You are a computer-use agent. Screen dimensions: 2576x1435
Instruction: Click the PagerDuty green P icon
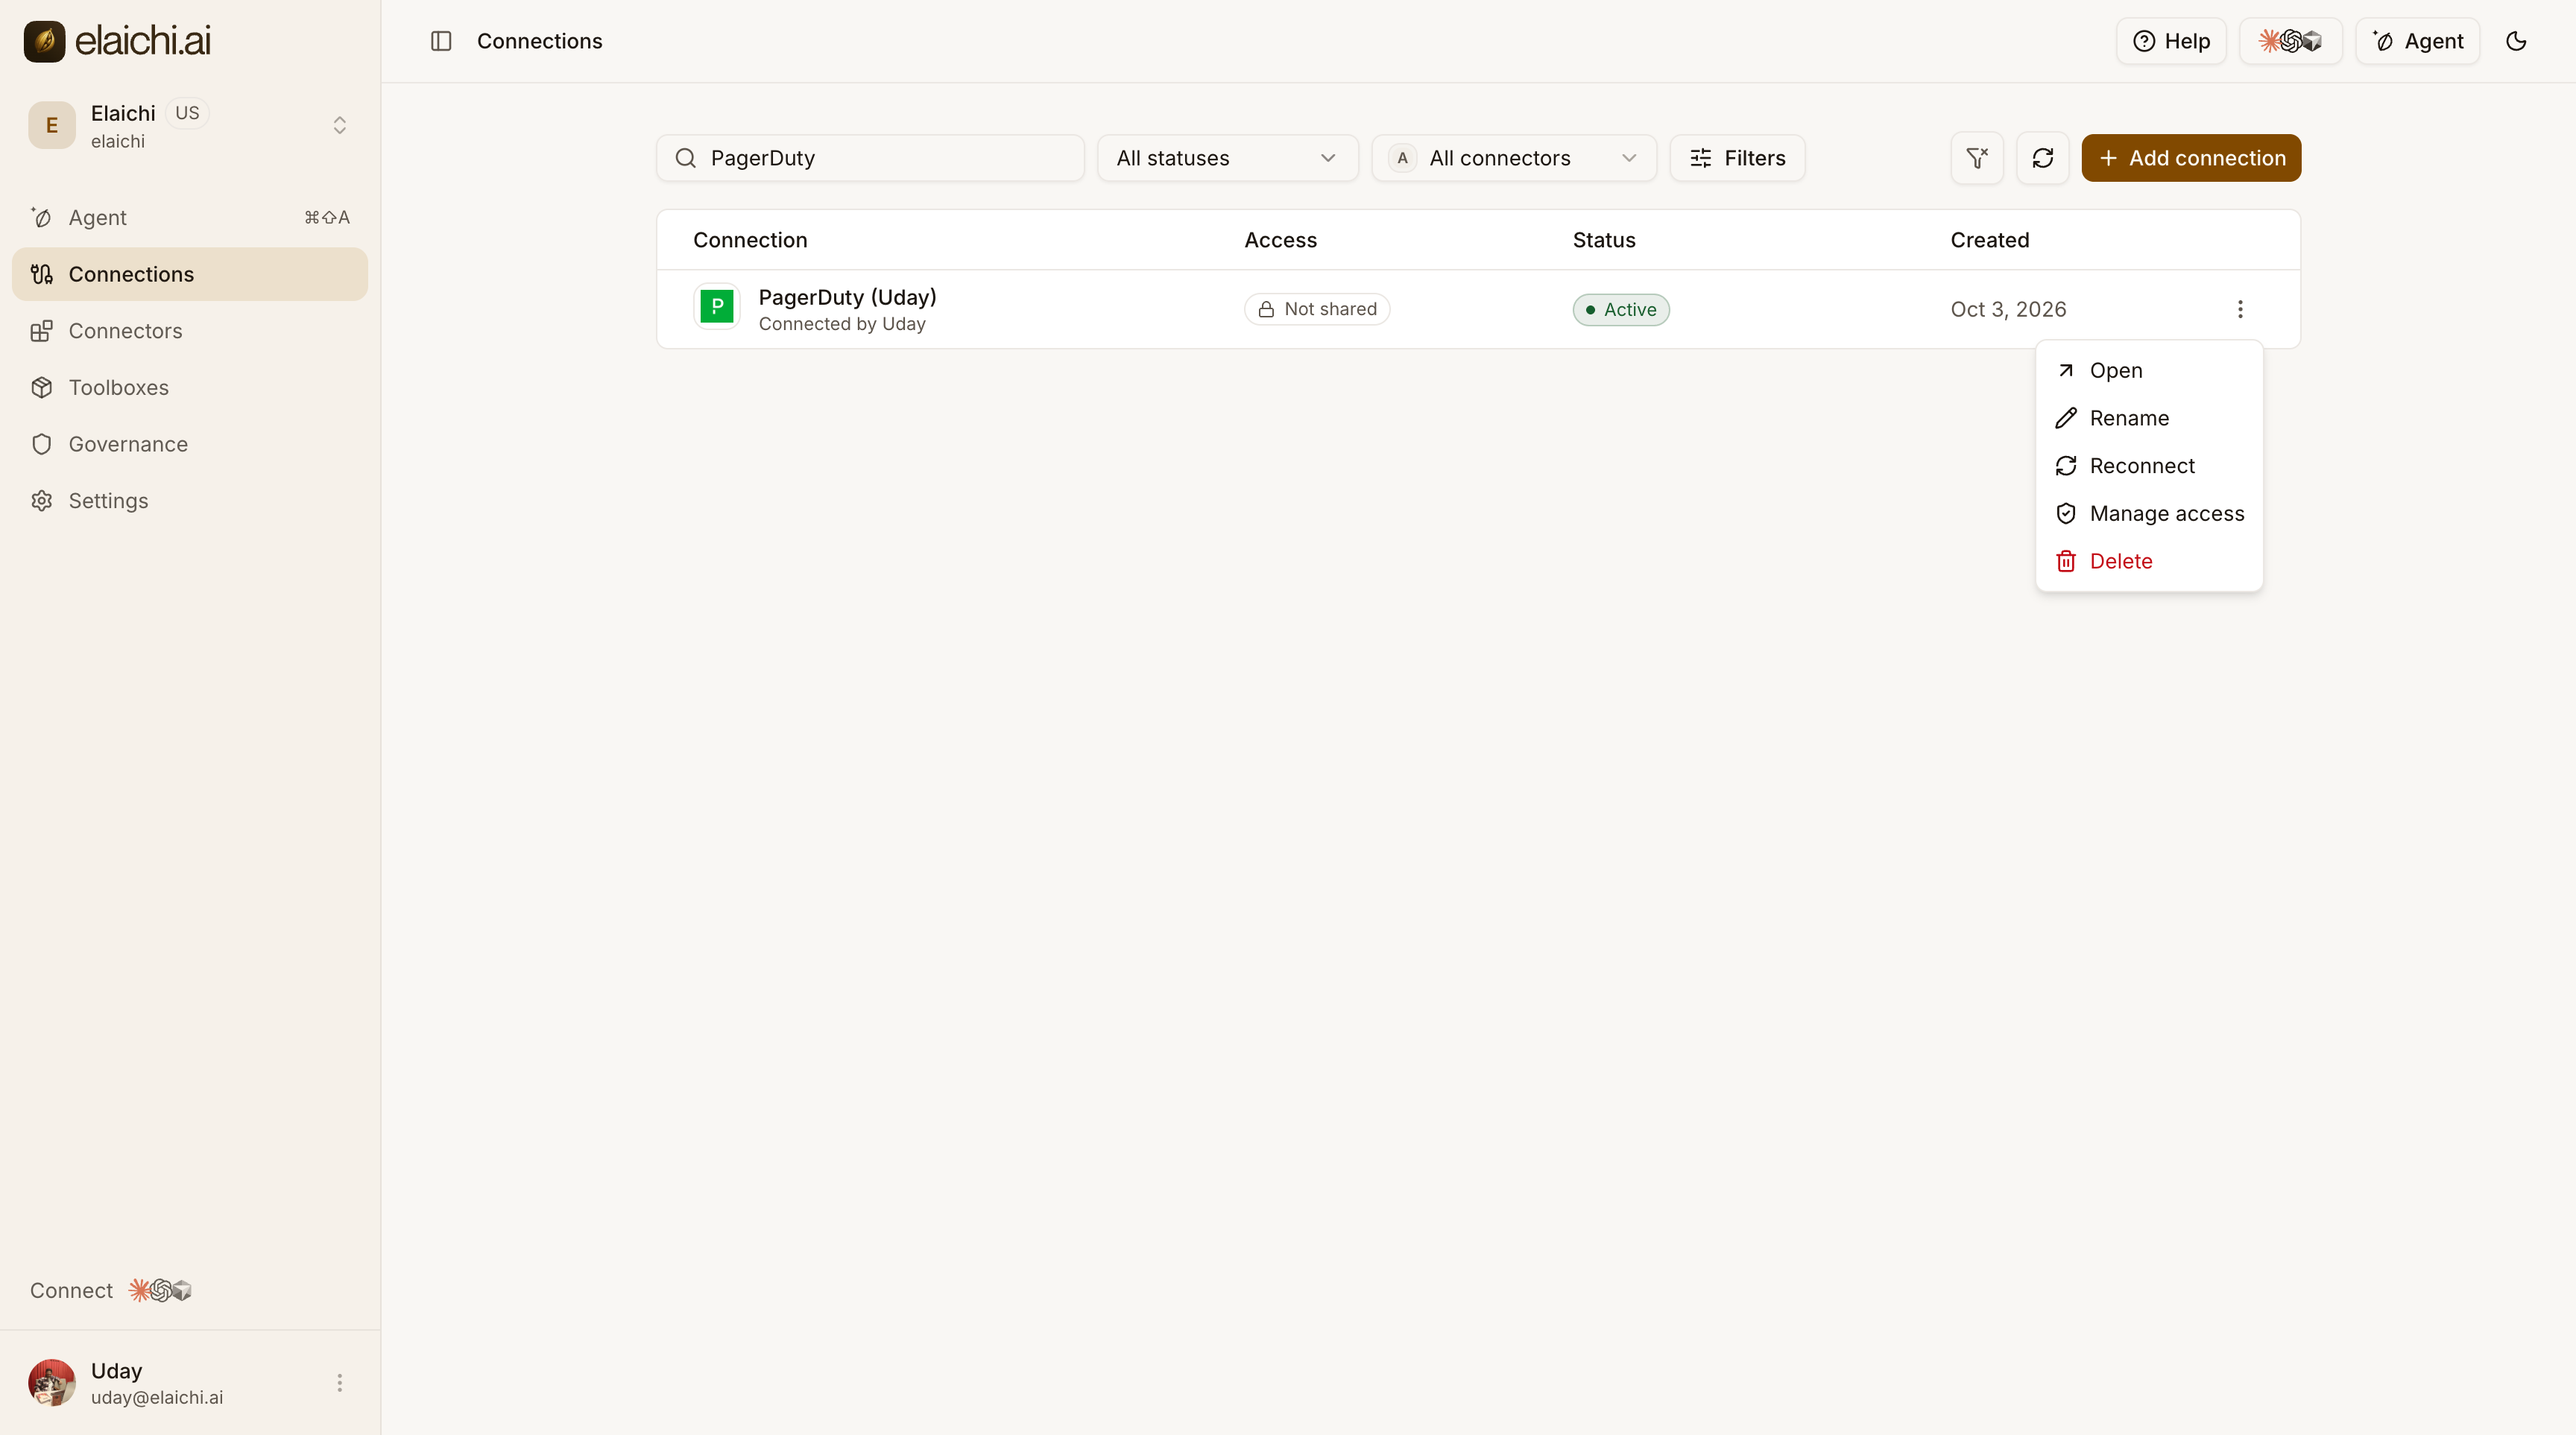click(717, 305)
